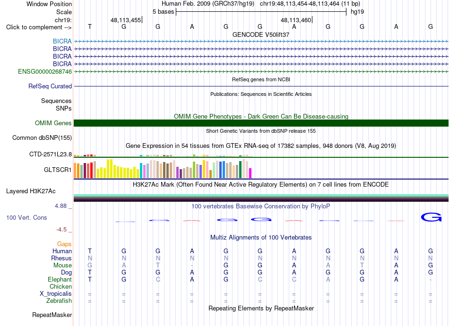
Task: Click Multiz Alignments of 100 Vertebrates title
Action: 261,238
